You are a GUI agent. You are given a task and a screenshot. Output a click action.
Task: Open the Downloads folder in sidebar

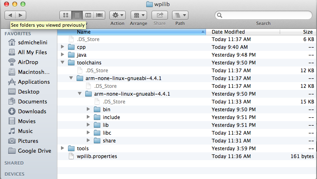point(32,111)
